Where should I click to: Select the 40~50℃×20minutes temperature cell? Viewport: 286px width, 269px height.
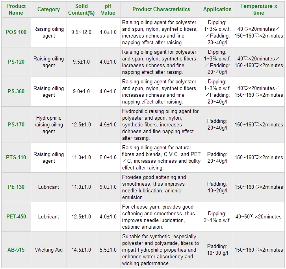click(x=259, y=216)
